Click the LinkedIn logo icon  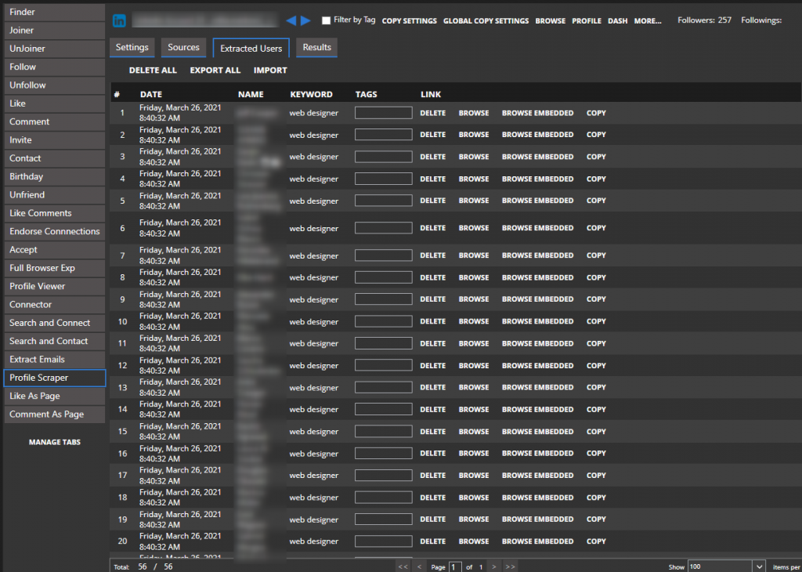pyautogui.click(x=120, y=20)
